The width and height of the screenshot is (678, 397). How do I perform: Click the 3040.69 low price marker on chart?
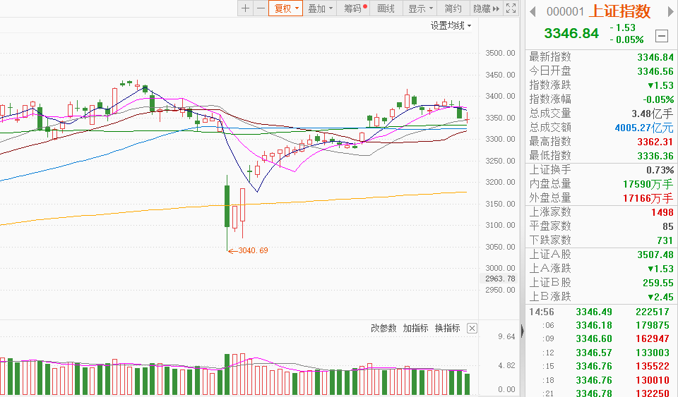253,250
